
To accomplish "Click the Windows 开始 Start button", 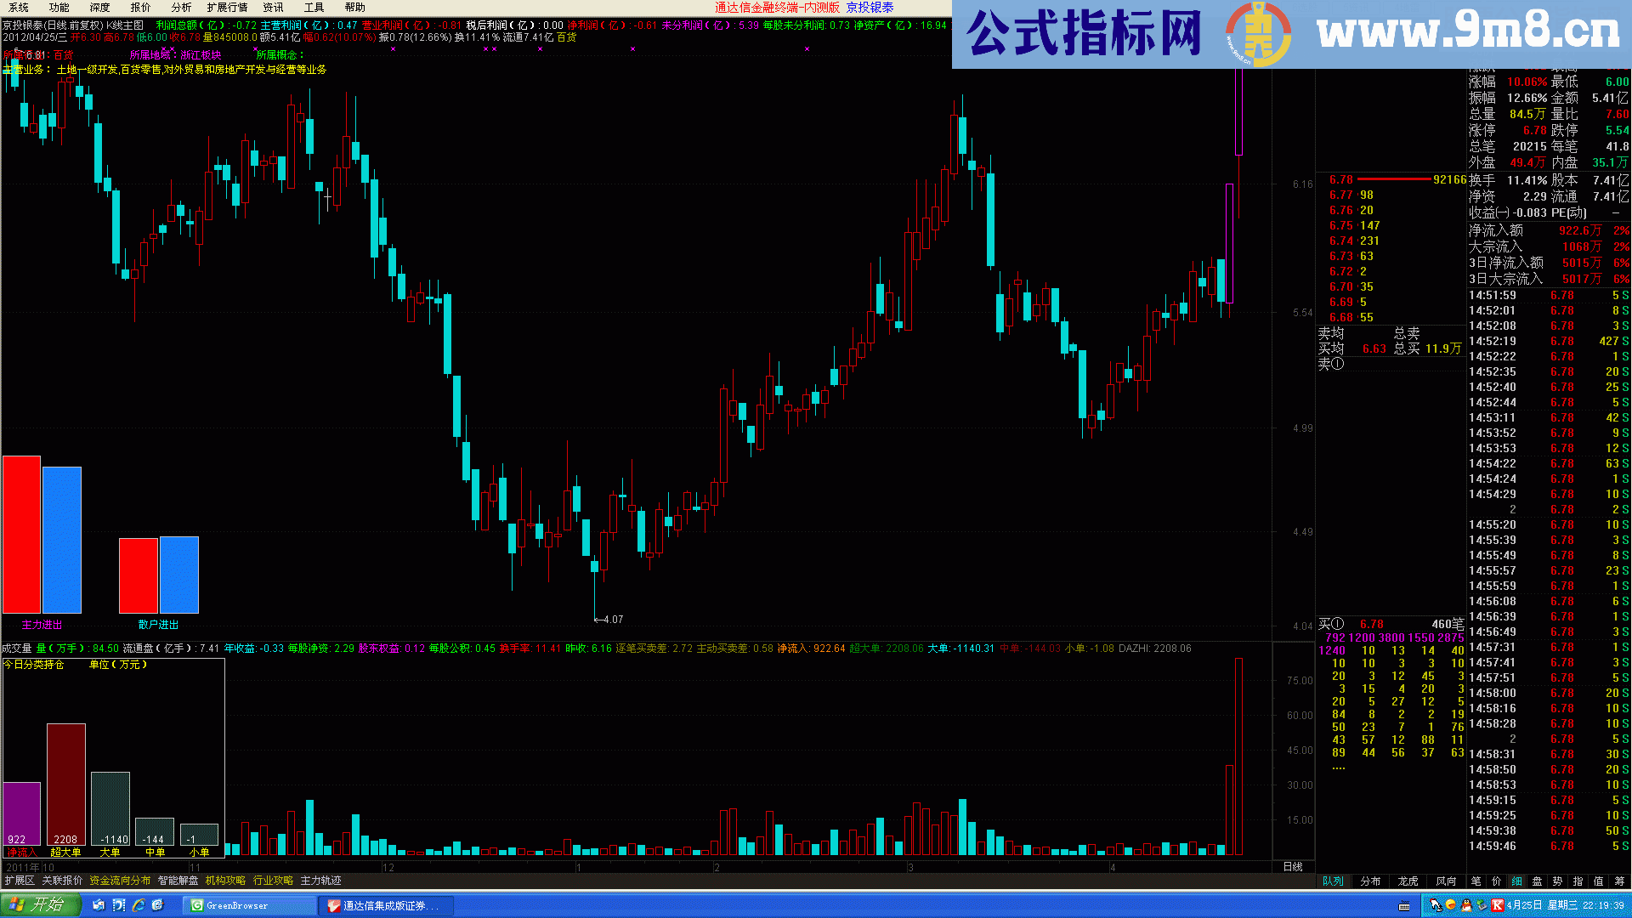I will (40, 905).
